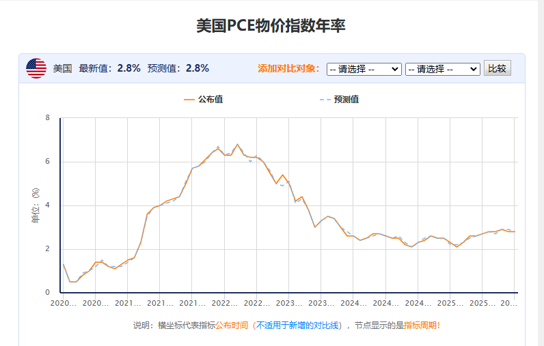The width and height of the screenshot is (544, 346).
Task: Open the second 请选择 comparison dropdown
Action: point(442,69)
